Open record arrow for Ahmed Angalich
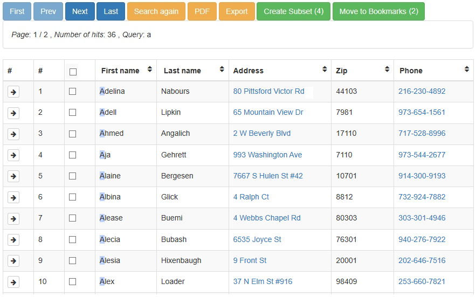The width and height of the screenshot is (476, 297). [x=13, y=134]
